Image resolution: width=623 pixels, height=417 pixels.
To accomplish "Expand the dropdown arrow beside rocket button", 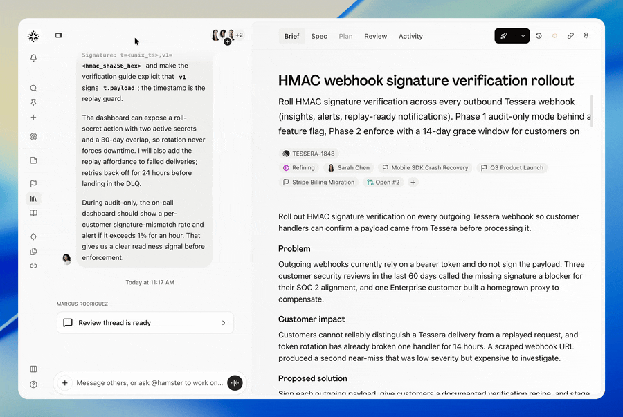I will [x=523, y=36].
